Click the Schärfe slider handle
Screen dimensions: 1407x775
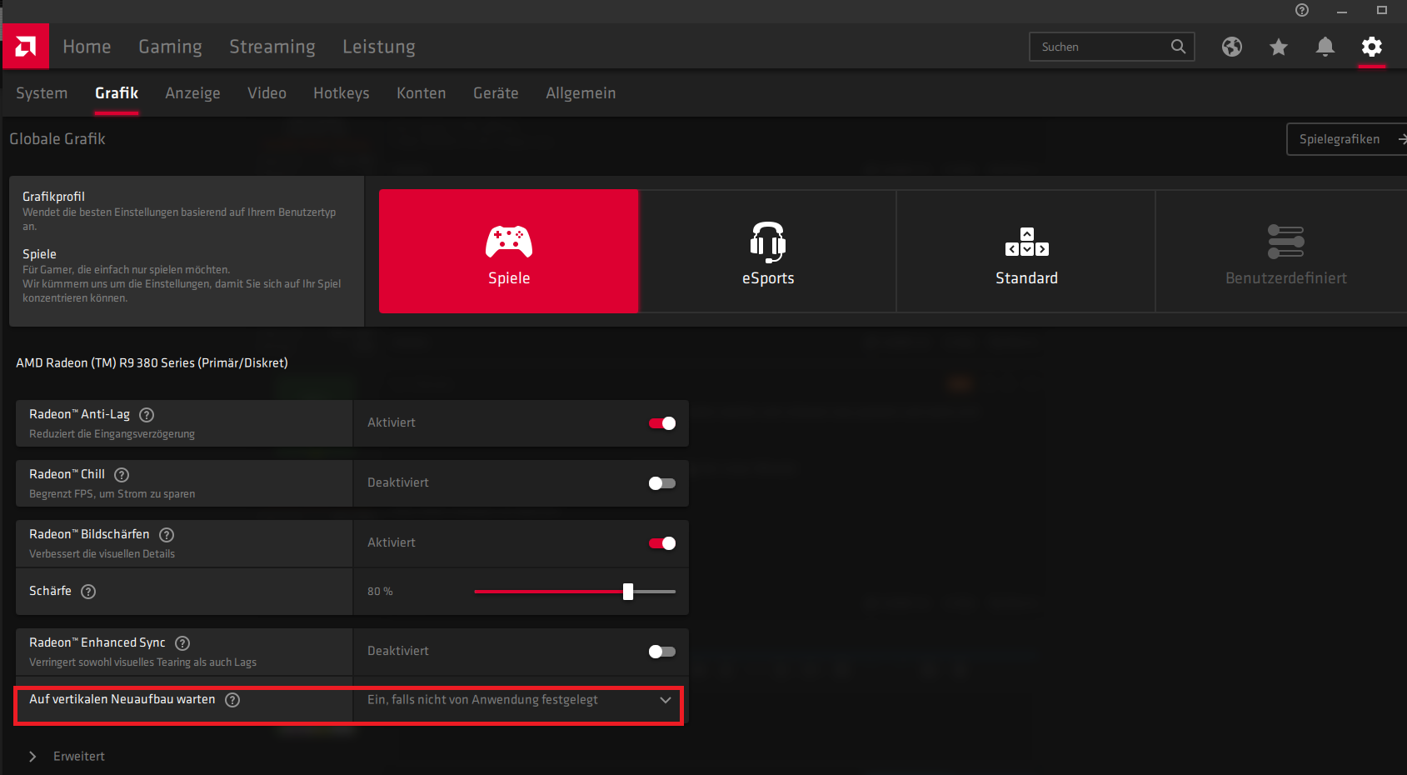point(628,592)
